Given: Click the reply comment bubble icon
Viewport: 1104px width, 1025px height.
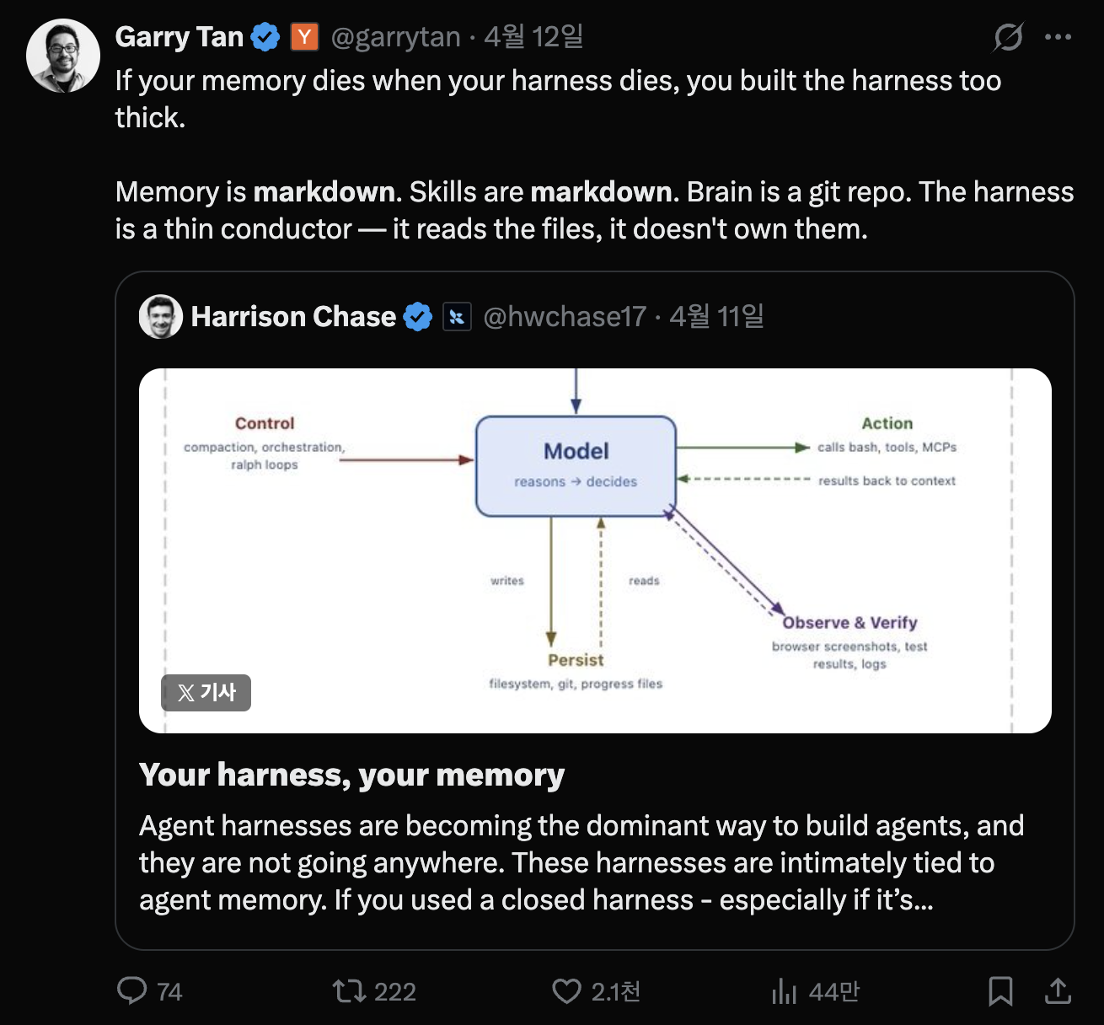Looking at the screenshot, I should coord(131,990).
